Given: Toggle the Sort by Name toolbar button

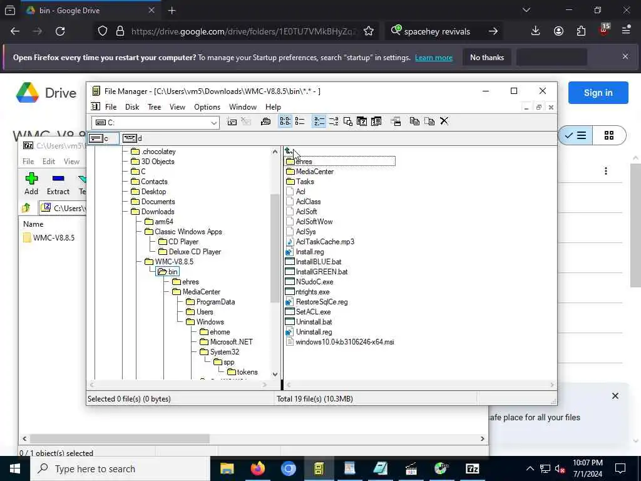Looking at the screenshot, I should click(319, 122).
